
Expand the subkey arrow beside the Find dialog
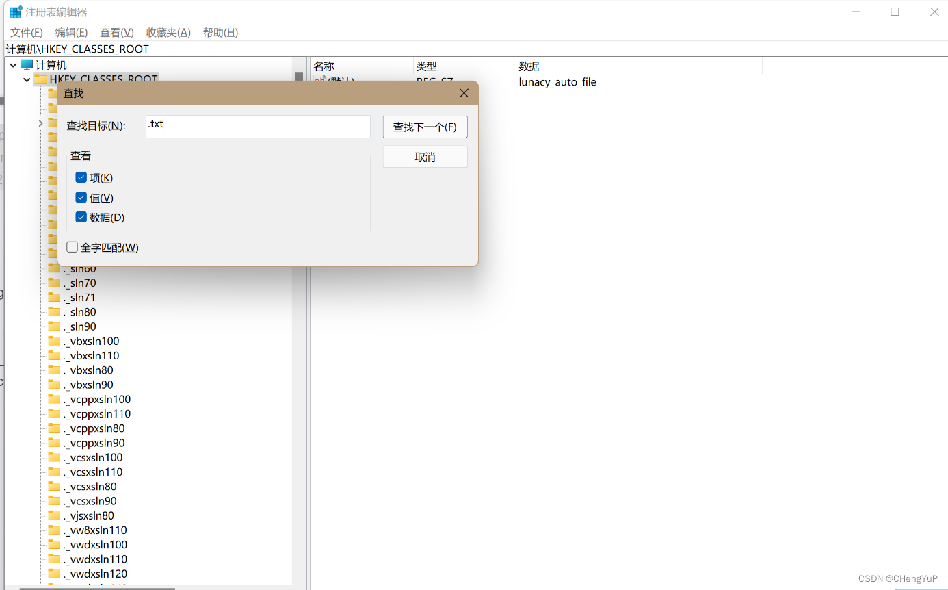(x=40, y=123)
